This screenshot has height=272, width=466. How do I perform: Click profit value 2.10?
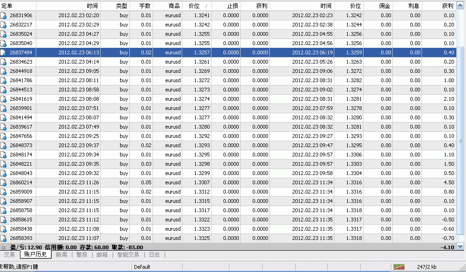(449, 99)
